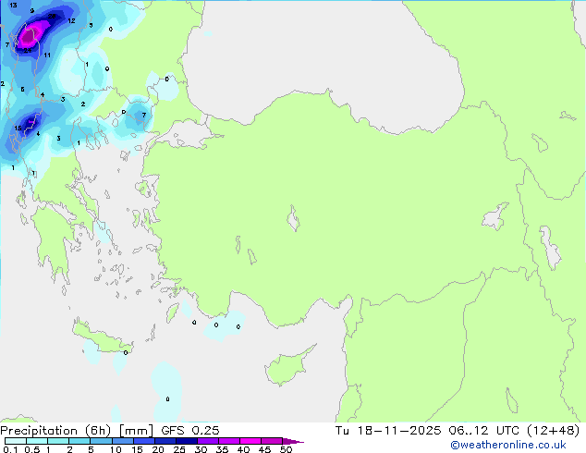The width and height of the screenshot is (586, 453).
Task: Pick the legend swatch between 1 and 2
Action: [58, 441]
